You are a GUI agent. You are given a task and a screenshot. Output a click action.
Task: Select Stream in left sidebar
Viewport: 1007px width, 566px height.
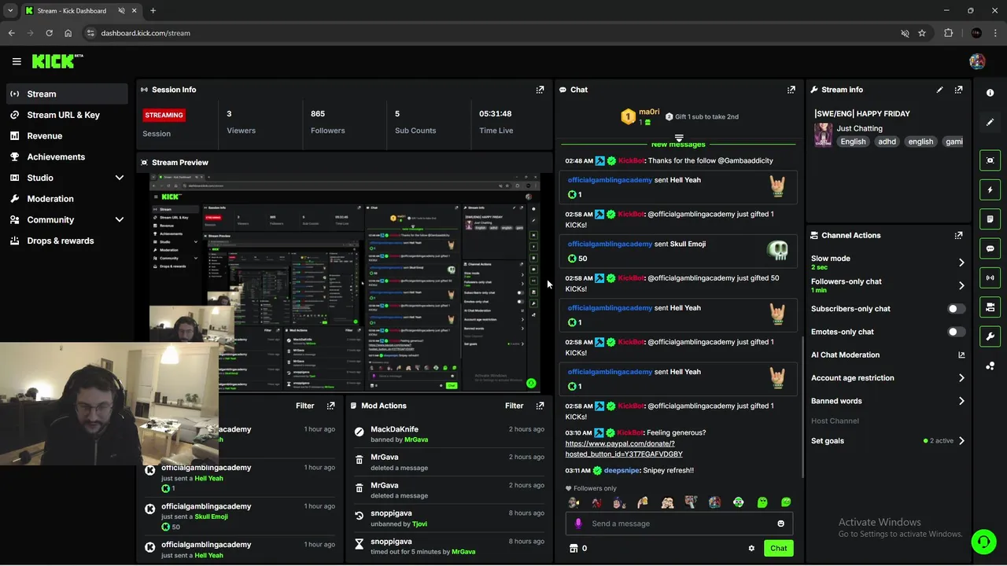click(67, 94)
